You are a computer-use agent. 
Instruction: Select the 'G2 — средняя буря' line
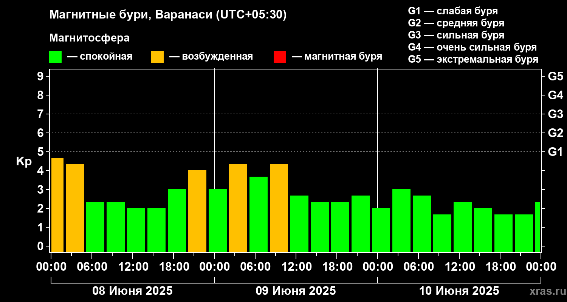tap(456, 23)
